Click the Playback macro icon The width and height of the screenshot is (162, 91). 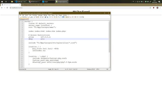pyautogui.click(x=79, y=17)
